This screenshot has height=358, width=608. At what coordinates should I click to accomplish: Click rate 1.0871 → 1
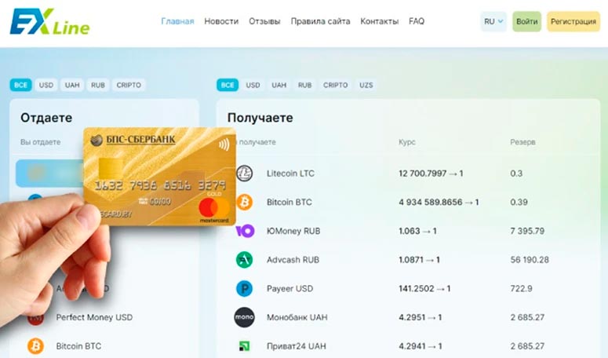(x=419, y=260)
